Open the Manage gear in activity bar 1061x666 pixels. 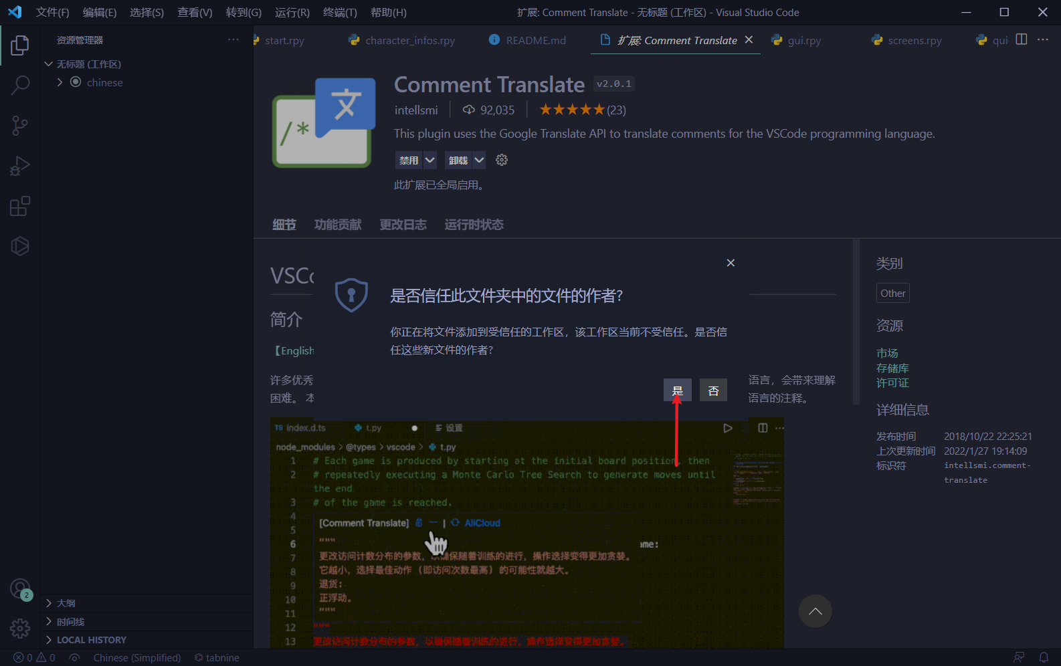pyautogui.click(x=20, y=629)
